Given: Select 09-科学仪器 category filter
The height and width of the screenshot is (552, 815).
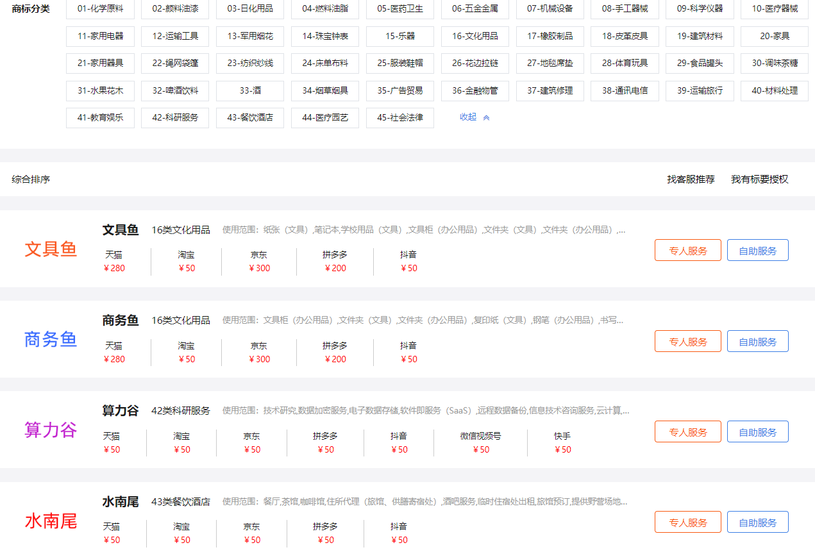Looking at the screenshot, I should pyautogui.click(x=700, y=9).
